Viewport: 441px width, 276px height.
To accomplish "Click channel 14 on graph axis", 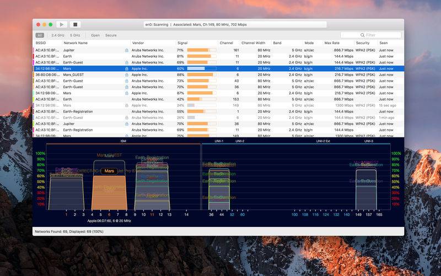I will tap(186, 215).
